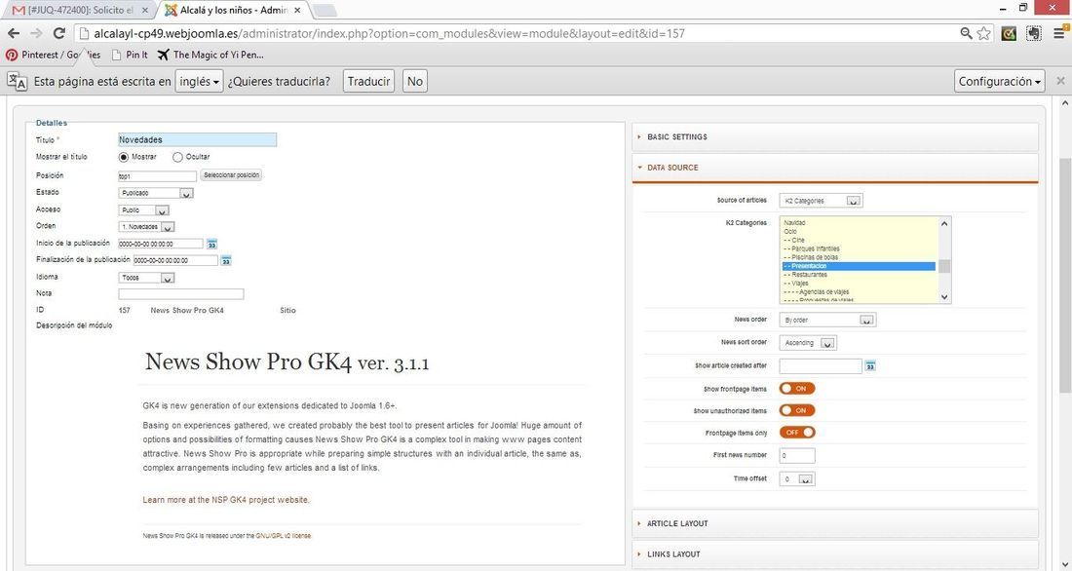Bookmark this page with star icon

click(984, 33)
